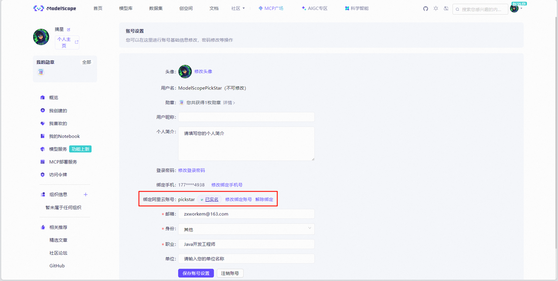
Task: Open the MCP广场 navigation item
Action: pyautogui.click(x=271, y=8)
